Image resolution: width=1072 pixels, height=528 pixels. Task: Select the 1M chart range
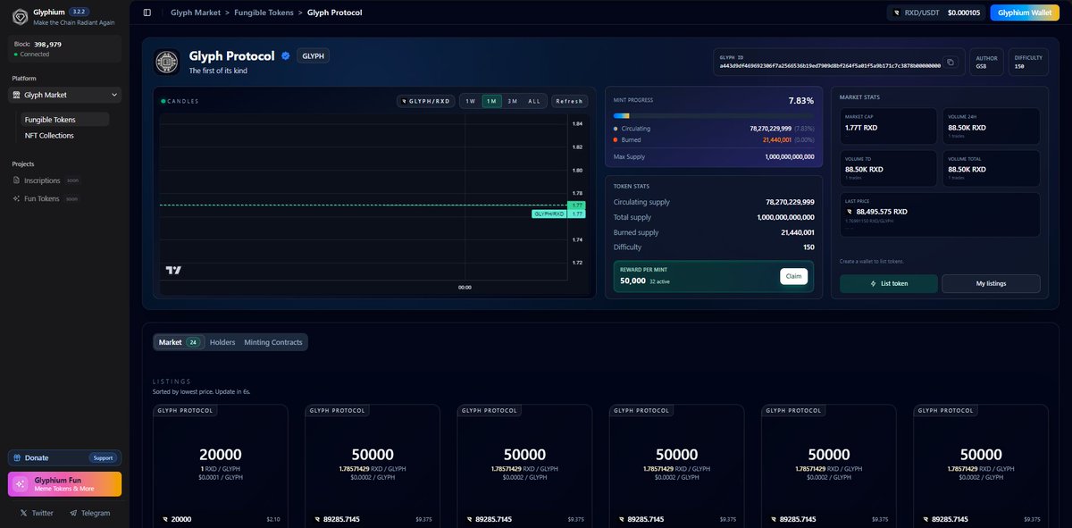pyautogui.click(x=491, y=101)
